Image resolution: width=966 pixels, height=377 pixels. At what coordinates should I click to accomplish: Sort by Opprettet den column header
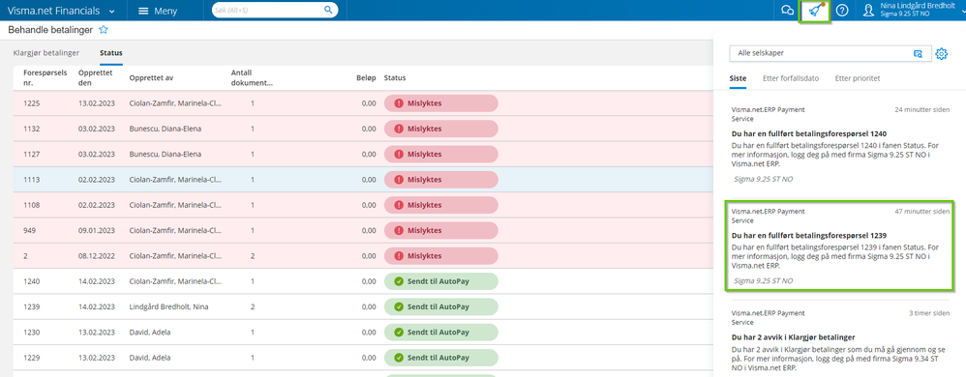point(96,77)
